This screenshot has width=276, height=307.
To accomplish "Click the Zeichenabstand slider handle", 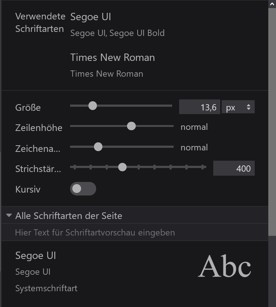I will (98, 147).
